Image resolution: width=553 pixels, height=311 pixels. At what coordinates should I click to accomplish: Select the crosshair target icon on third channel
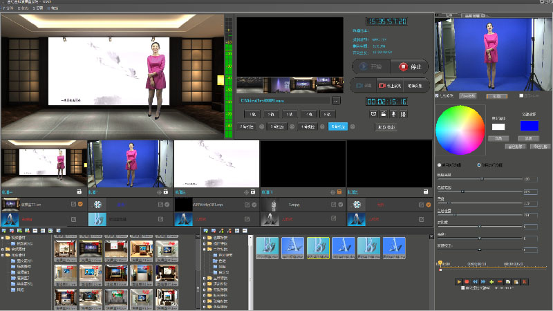point(246,192)
